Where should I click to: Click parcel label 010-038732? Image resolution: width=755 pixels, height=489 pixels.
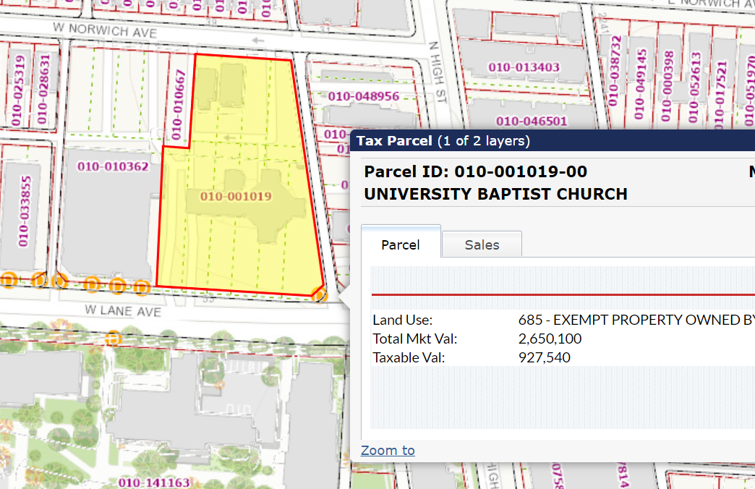pyautogui.click(x=614, y=71)
